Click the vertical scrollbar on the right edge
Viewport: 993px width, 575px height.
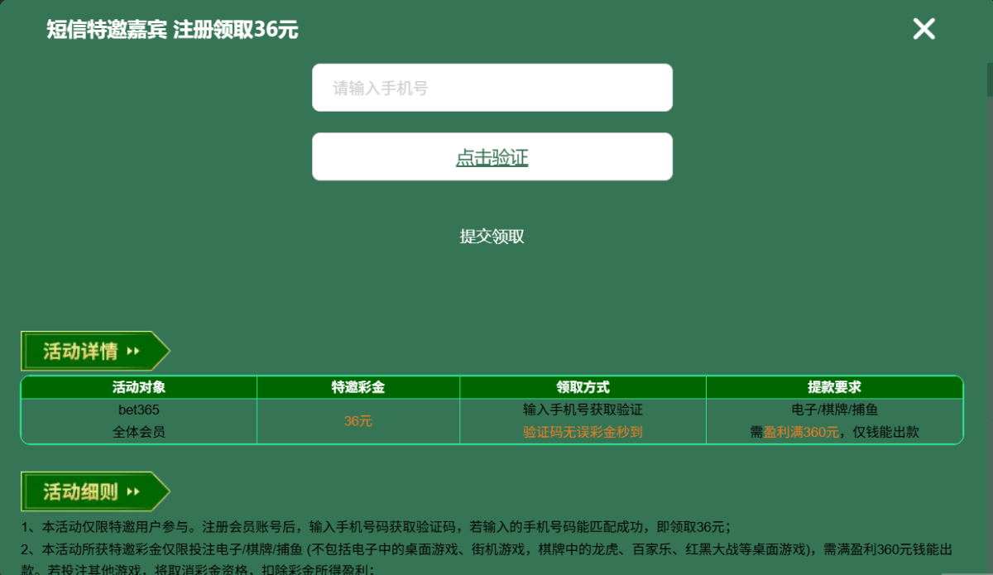pyautogui.click(x=989, y=80)
